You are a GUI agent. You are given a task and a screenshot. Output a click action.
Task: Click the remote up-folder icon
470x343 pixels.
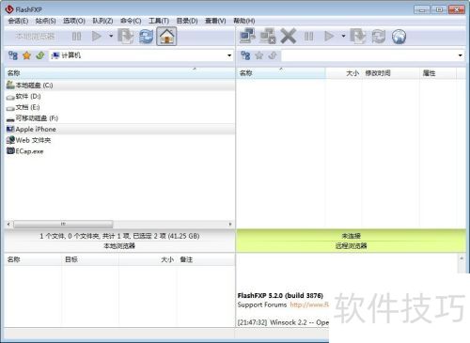pyautogui.click(x=273, y=55)
